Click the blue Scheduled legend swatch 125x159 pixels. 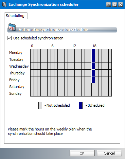point(81,105)
